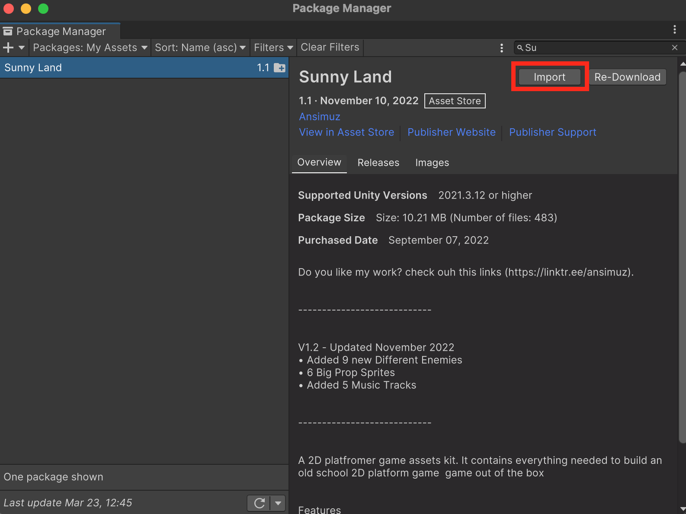Screen dimensions: 686x514
Task: Click 'September 07, 2022' purchased date
Action: tap(439, 240)
